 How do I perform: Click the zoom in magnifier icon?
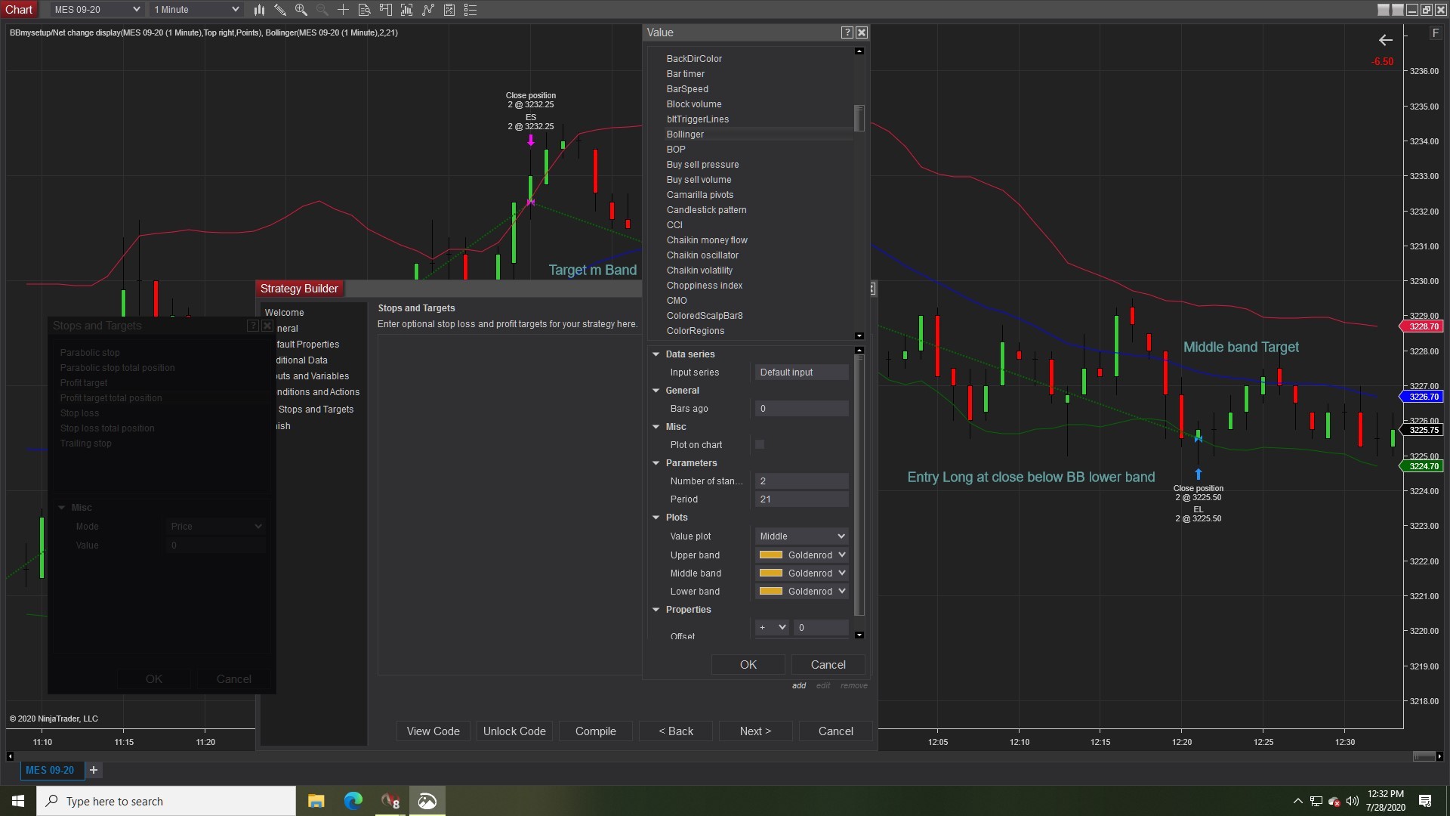point(301,10)
